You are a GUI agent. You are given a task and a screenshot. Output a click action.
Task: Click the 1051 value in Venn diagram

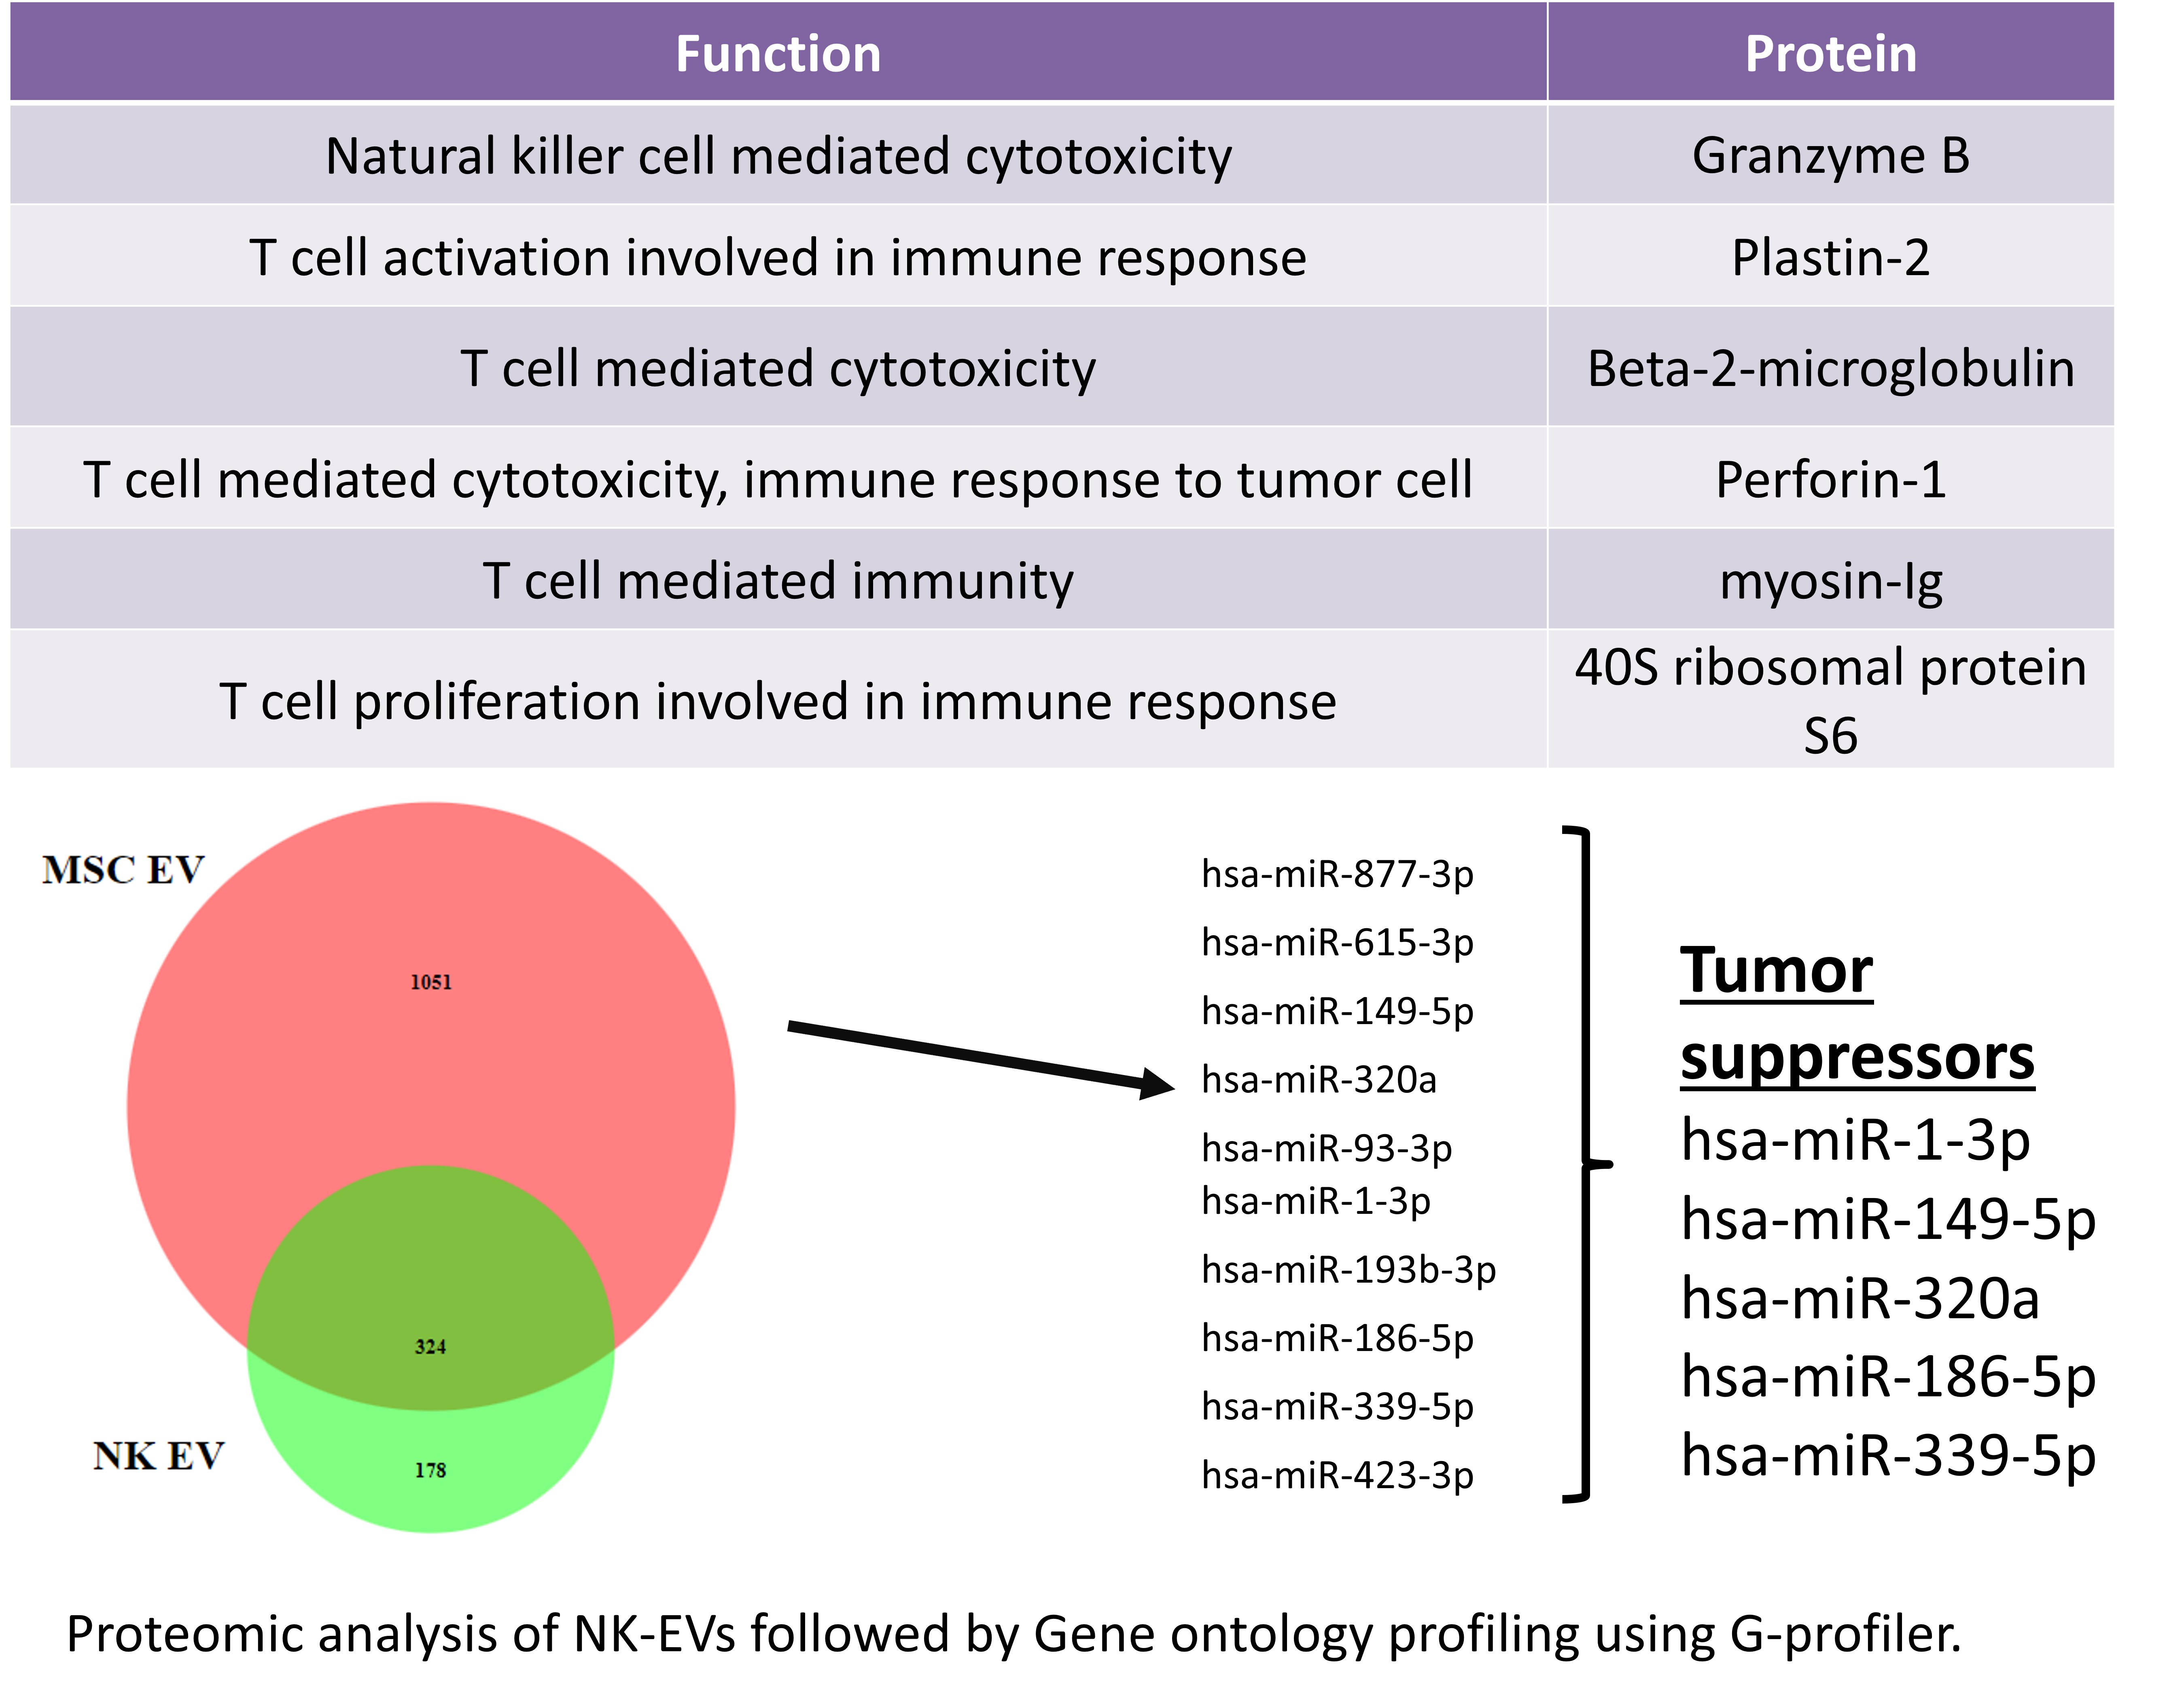pyautogui.click(x=431, y=982)
